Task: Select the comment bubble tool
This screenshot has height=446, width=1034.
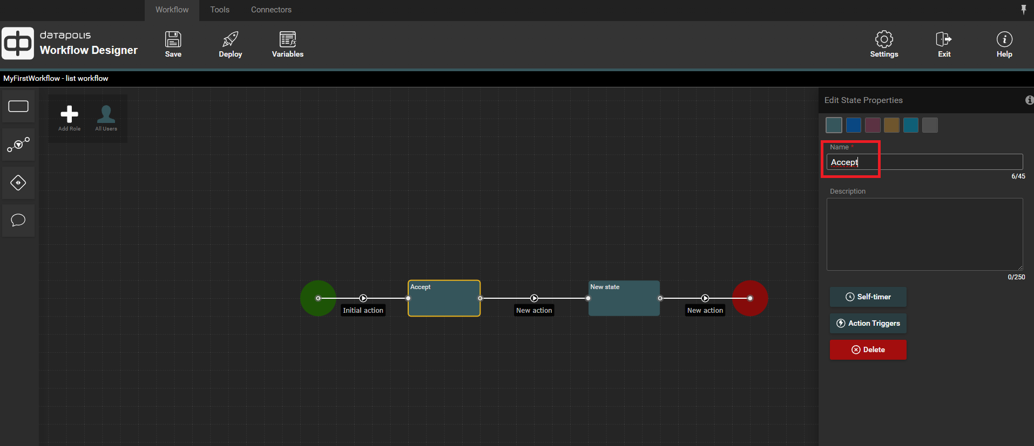Action: point(18,220)
